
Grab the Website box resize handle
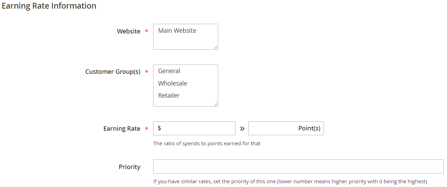pos(216,47)
